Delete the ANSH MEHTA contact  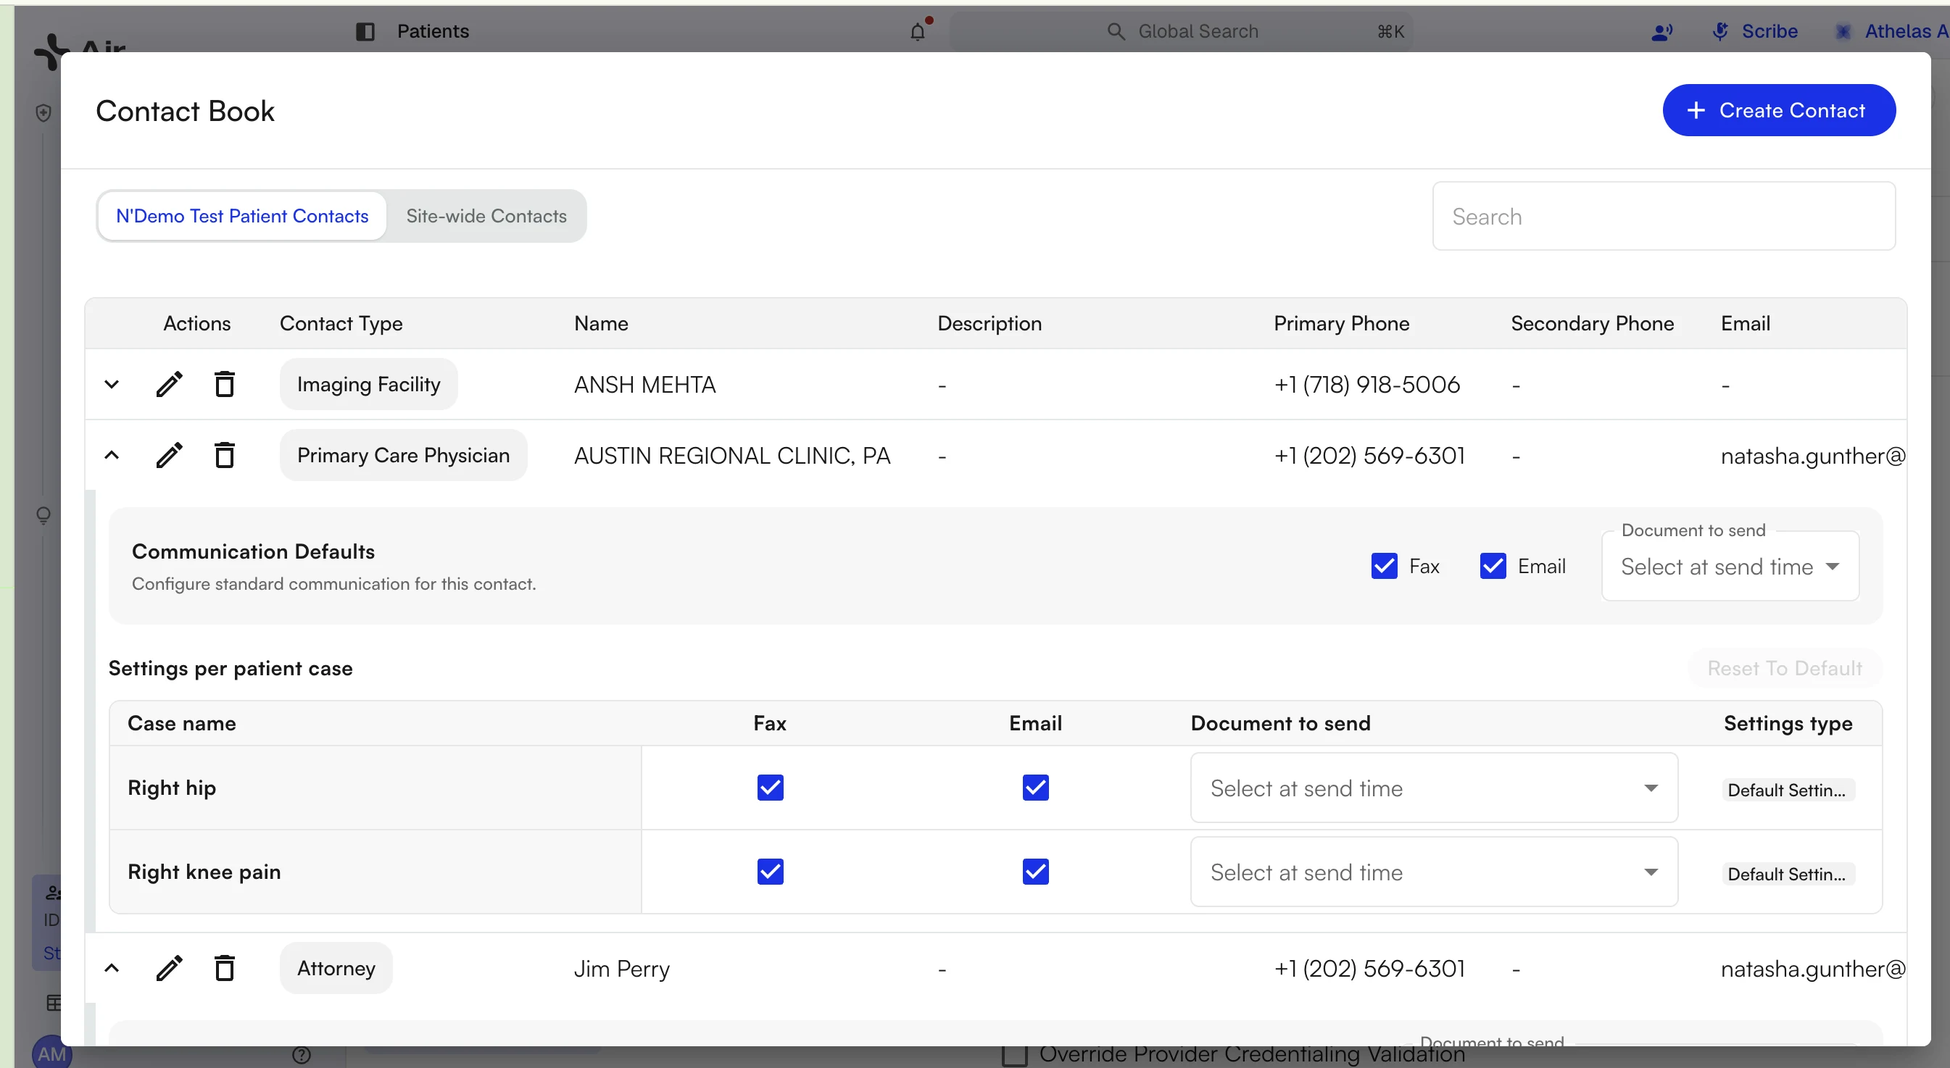click(224, 384)
